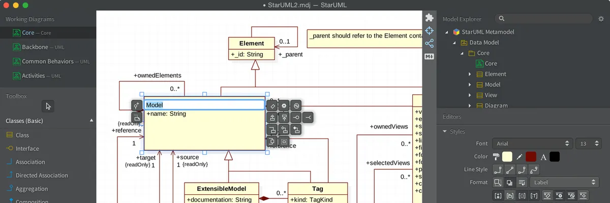Click the Model Explorer settings gear
610x203 pixels.
[601, 19]
